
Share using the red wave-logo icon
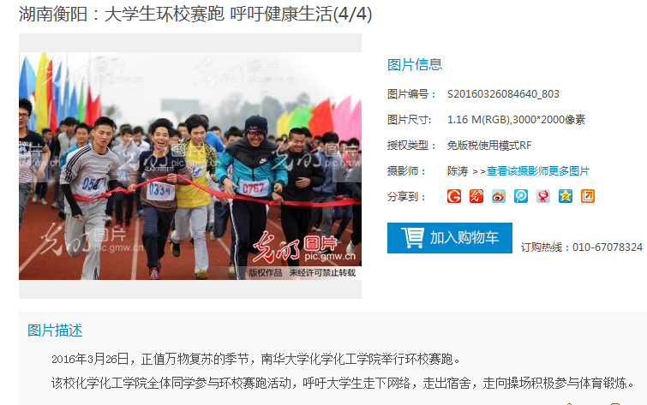coord(476,196)
